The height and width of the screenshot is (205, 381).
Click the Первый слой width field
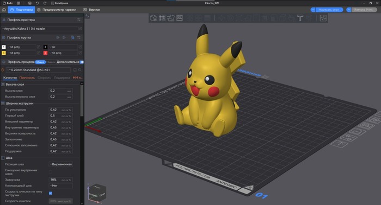[60, 116]
